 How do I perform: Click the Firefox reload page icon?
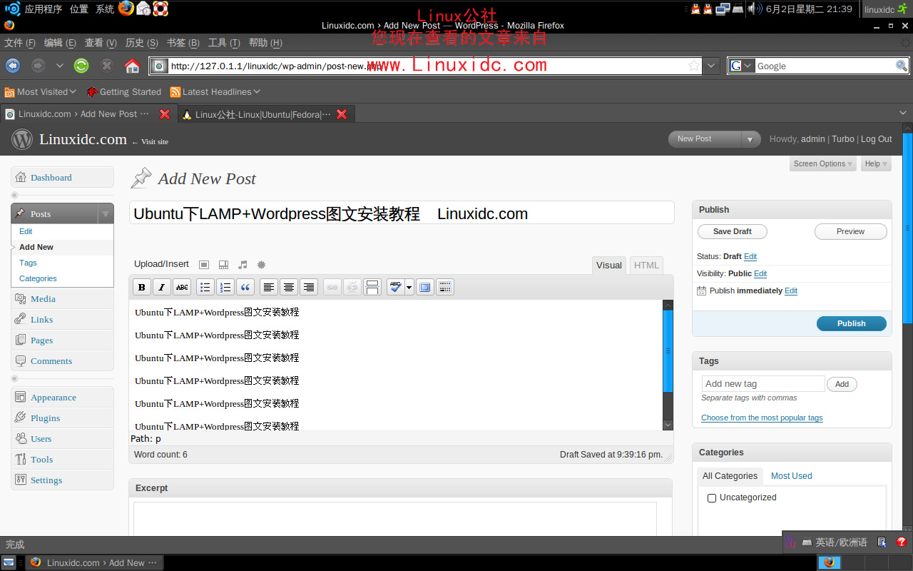[x=81, y=66]
